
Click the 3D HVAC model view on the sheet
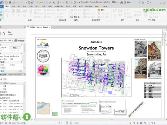click(96, 77)
